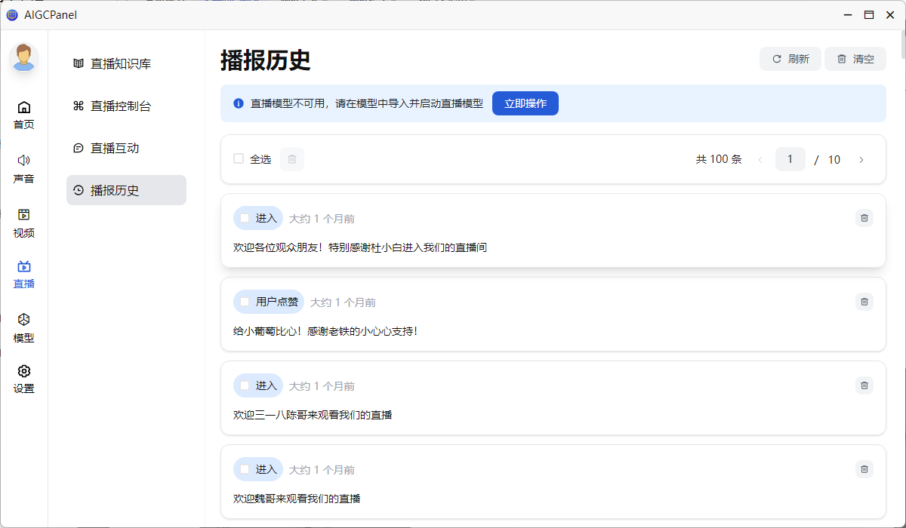Delete the 用户点赞 record via trash icon
The height and width of the screenshot is (528, 906).
[x=864, y=302]
